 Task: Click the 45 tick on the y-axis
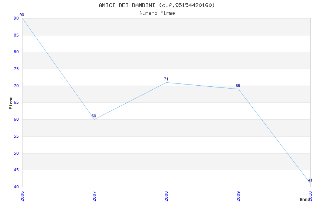16,170
